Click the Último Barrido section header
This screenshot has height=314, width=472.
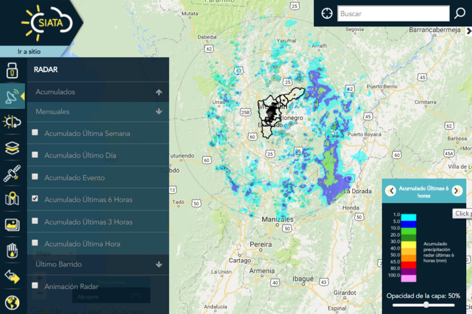pyautogui.click(x=98, y=264)
